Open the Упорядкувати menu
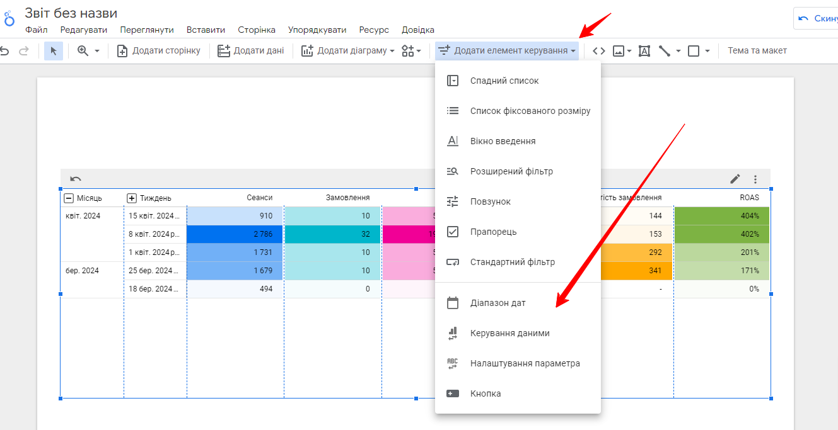 pos(317,30)
